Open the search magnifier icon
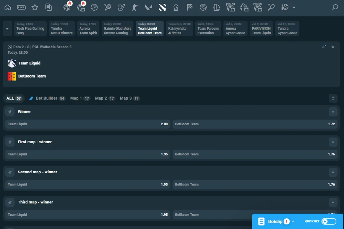The height and width of the screenshot is (229, 344). [x=335, y=7]
